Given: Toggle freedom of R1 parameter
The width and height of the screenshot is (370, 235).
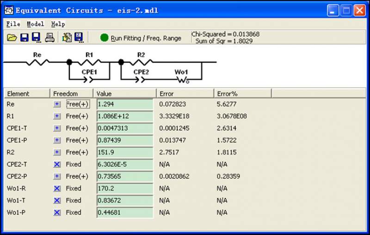Looking at the screenshot, I should click(57, 116).
